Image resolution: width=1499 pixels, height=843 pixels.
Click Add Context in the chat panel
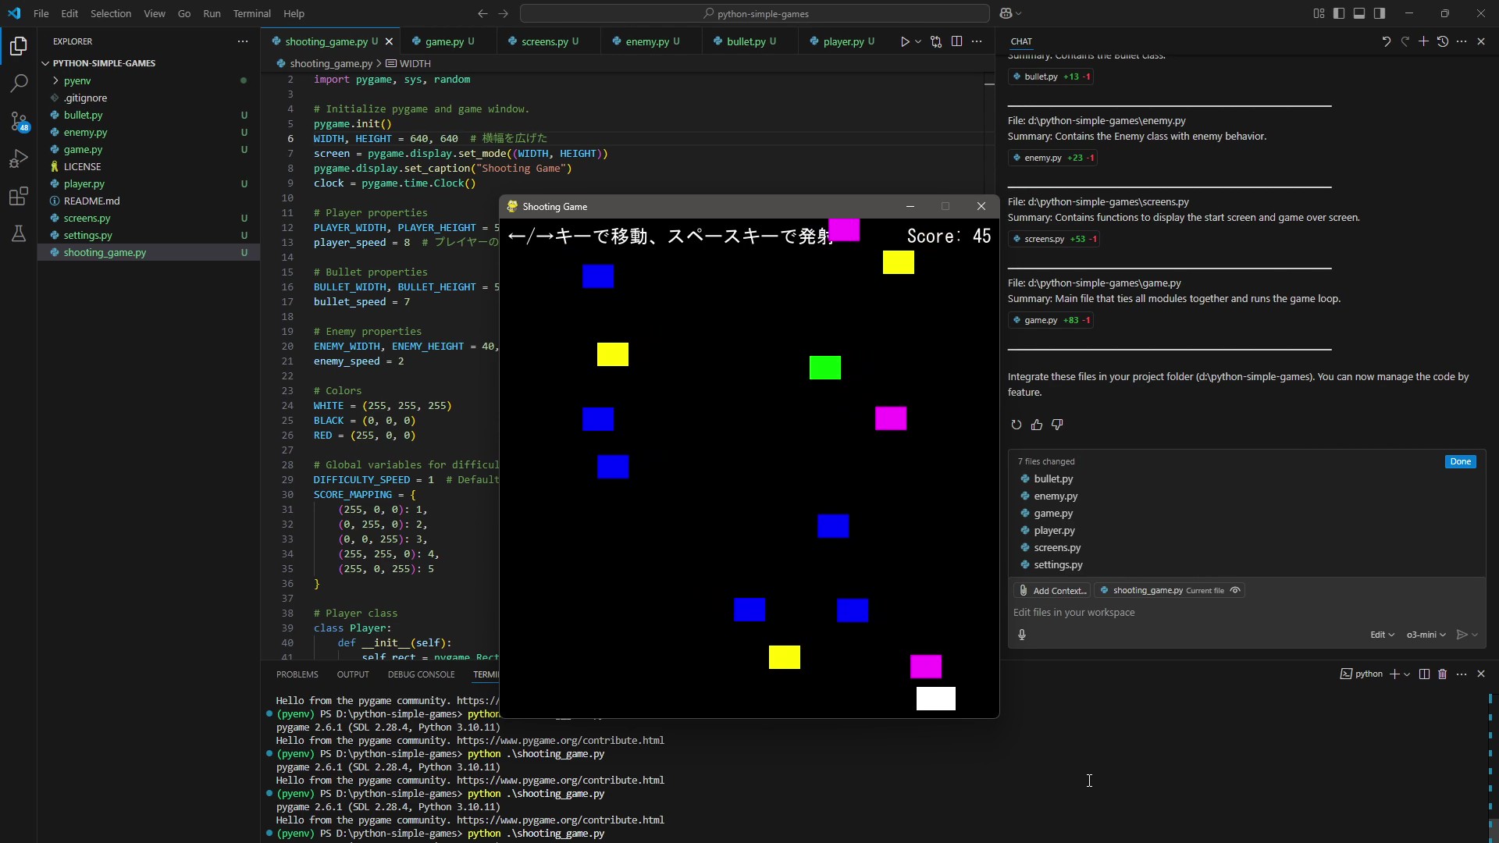tap(1052, 591)
